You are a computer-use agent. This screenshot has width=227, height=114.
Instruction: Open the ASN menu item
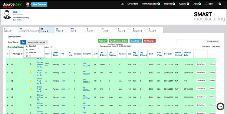click(x=197, y=4)
